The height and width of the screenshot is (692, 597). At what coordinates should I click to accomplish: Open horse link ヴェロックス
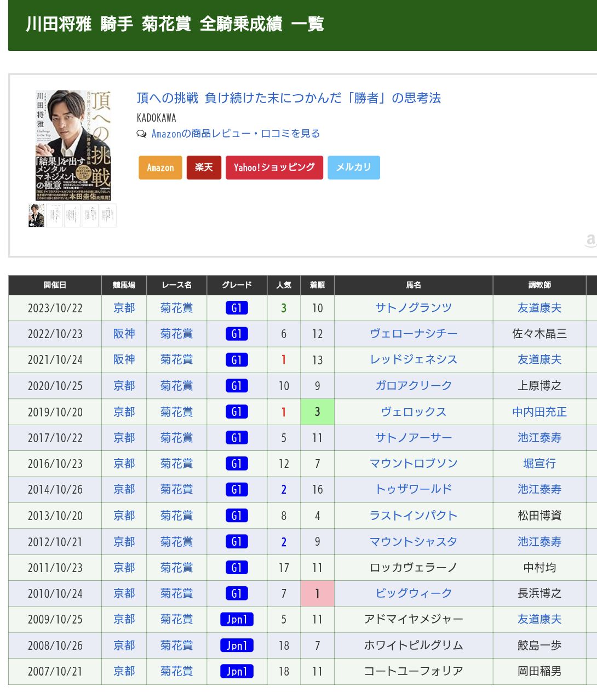point(413,412)
